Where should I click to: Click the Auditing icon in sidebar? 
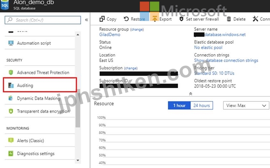(11, 85)
